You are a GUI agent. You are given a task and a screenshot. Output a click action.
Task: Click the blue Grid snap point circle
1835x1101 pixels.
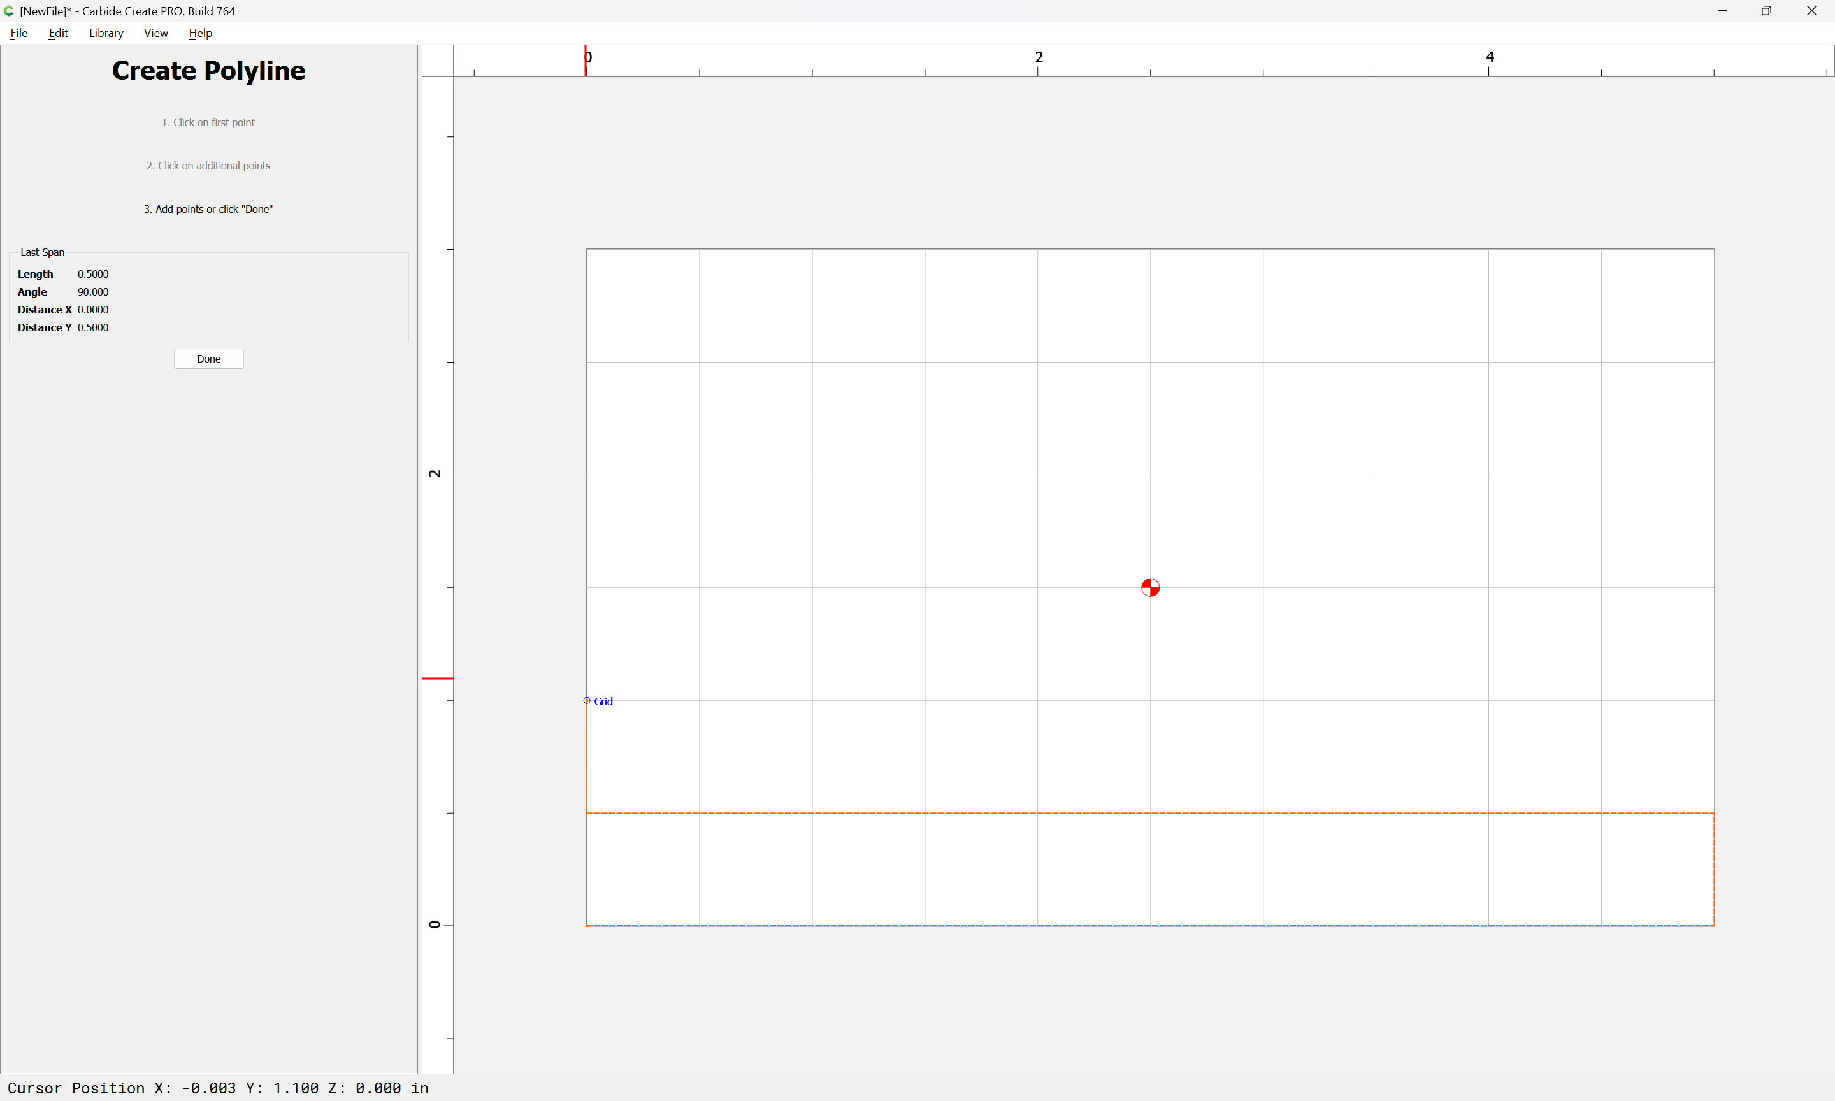tap(587, 700)
